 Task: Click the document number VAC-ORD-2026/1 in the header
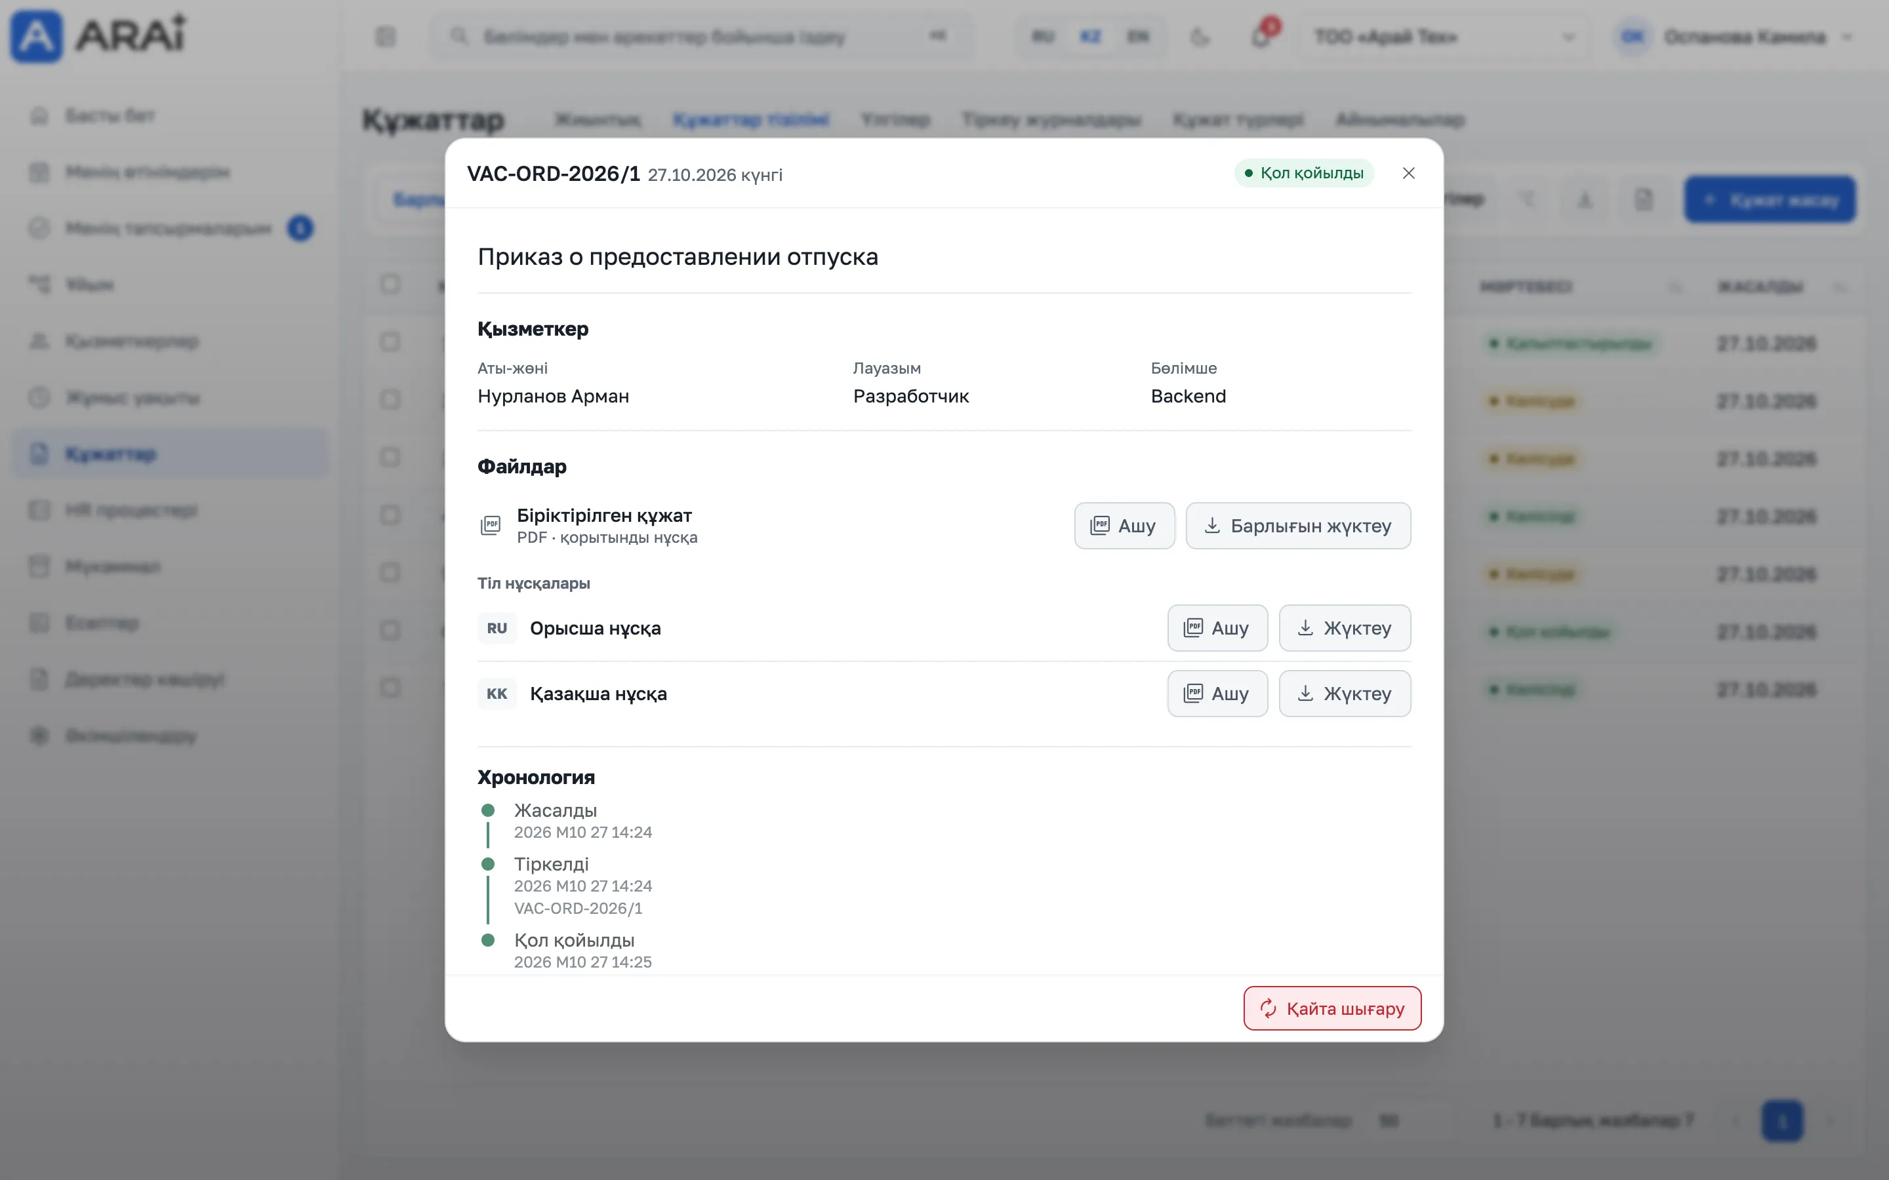click(554, 173)
